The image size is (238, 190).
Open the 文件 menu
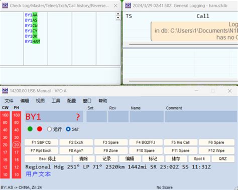coord(9,101)
